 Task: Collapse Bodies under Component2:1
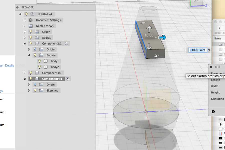(x=29, y=55)
